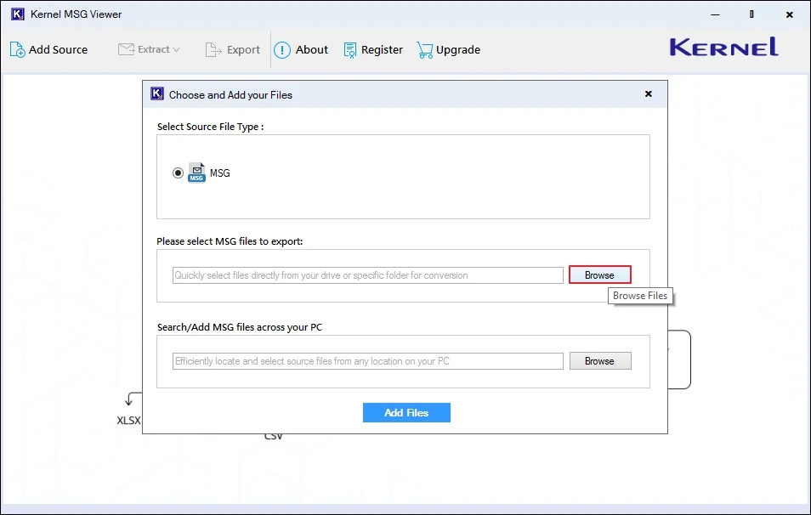Select the MSG source file type radio
The width and height of the screenshot is (811, 515).
click(x=178, y=173)
